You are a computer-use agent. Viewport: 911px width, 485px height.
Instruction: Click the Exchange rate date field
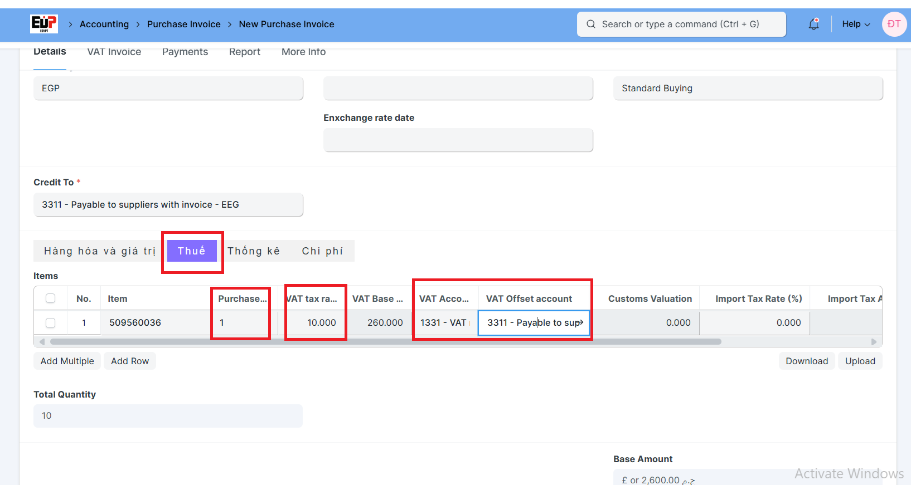tap(458, 140)
